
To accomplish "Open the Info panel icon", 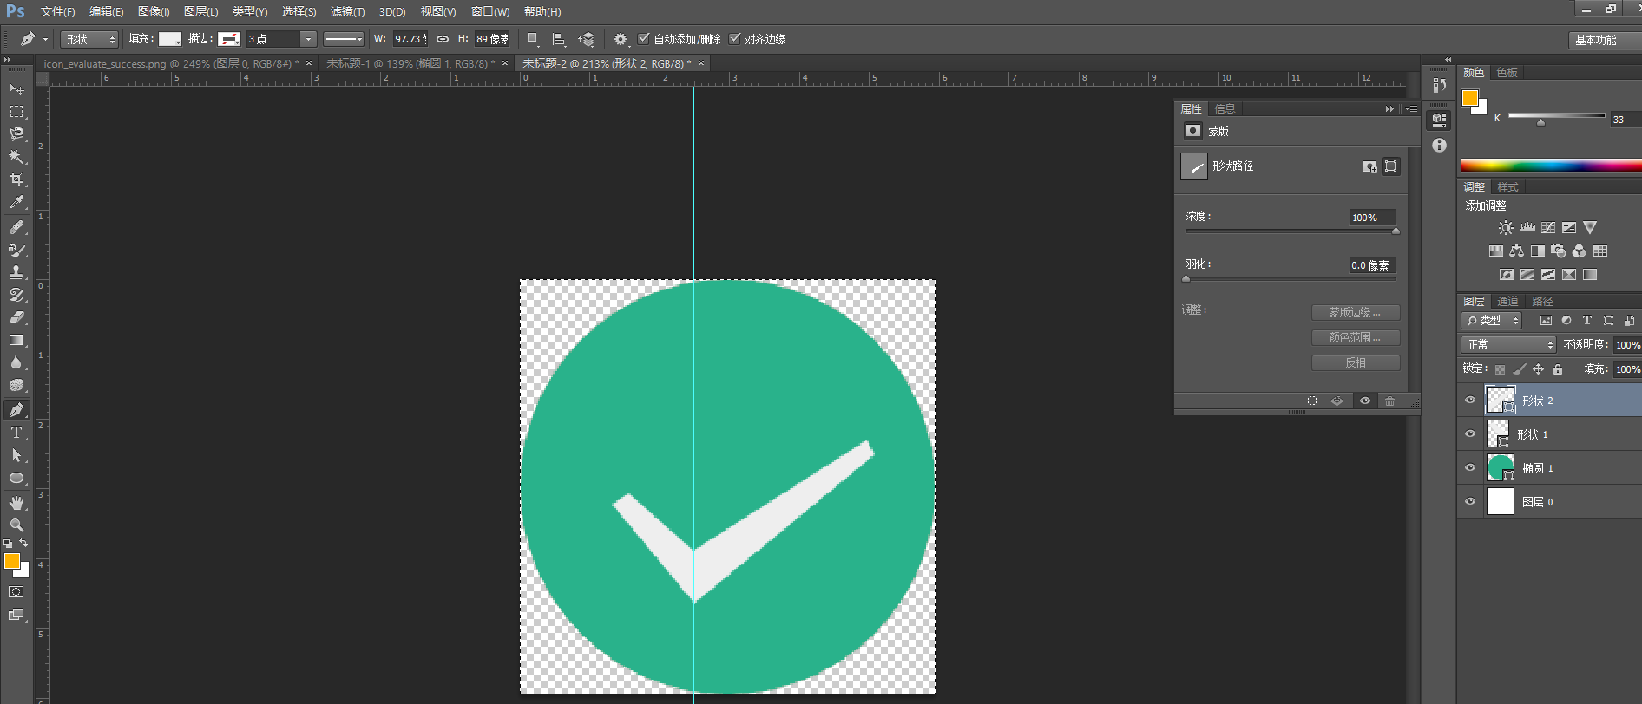I will pos(1440,146).
